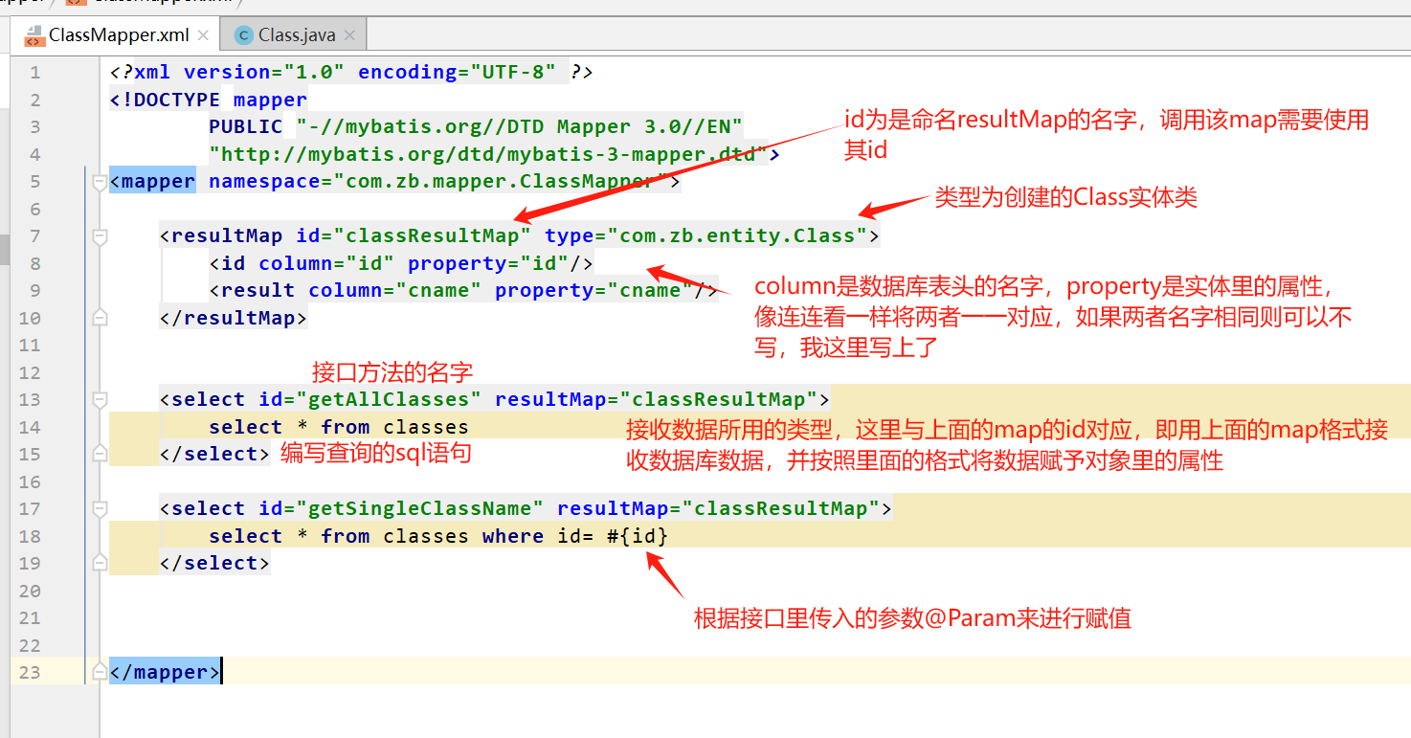Viewport: 1411px width, 738px height.
Task: Collapse the getSingleClassName select block
Action: (99, 507)
